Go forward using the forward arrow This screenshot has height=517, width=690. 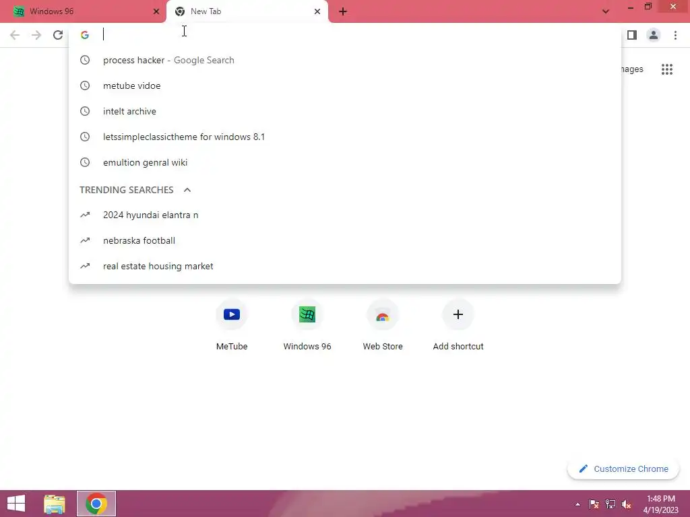(36, 35)
